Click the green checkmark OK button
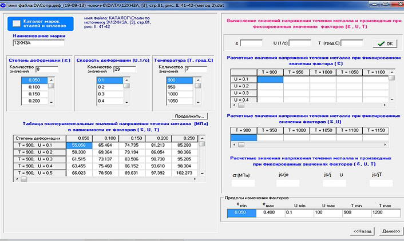Image resolution: width=404 pixels, height=241 pixels. coord(385,43)
